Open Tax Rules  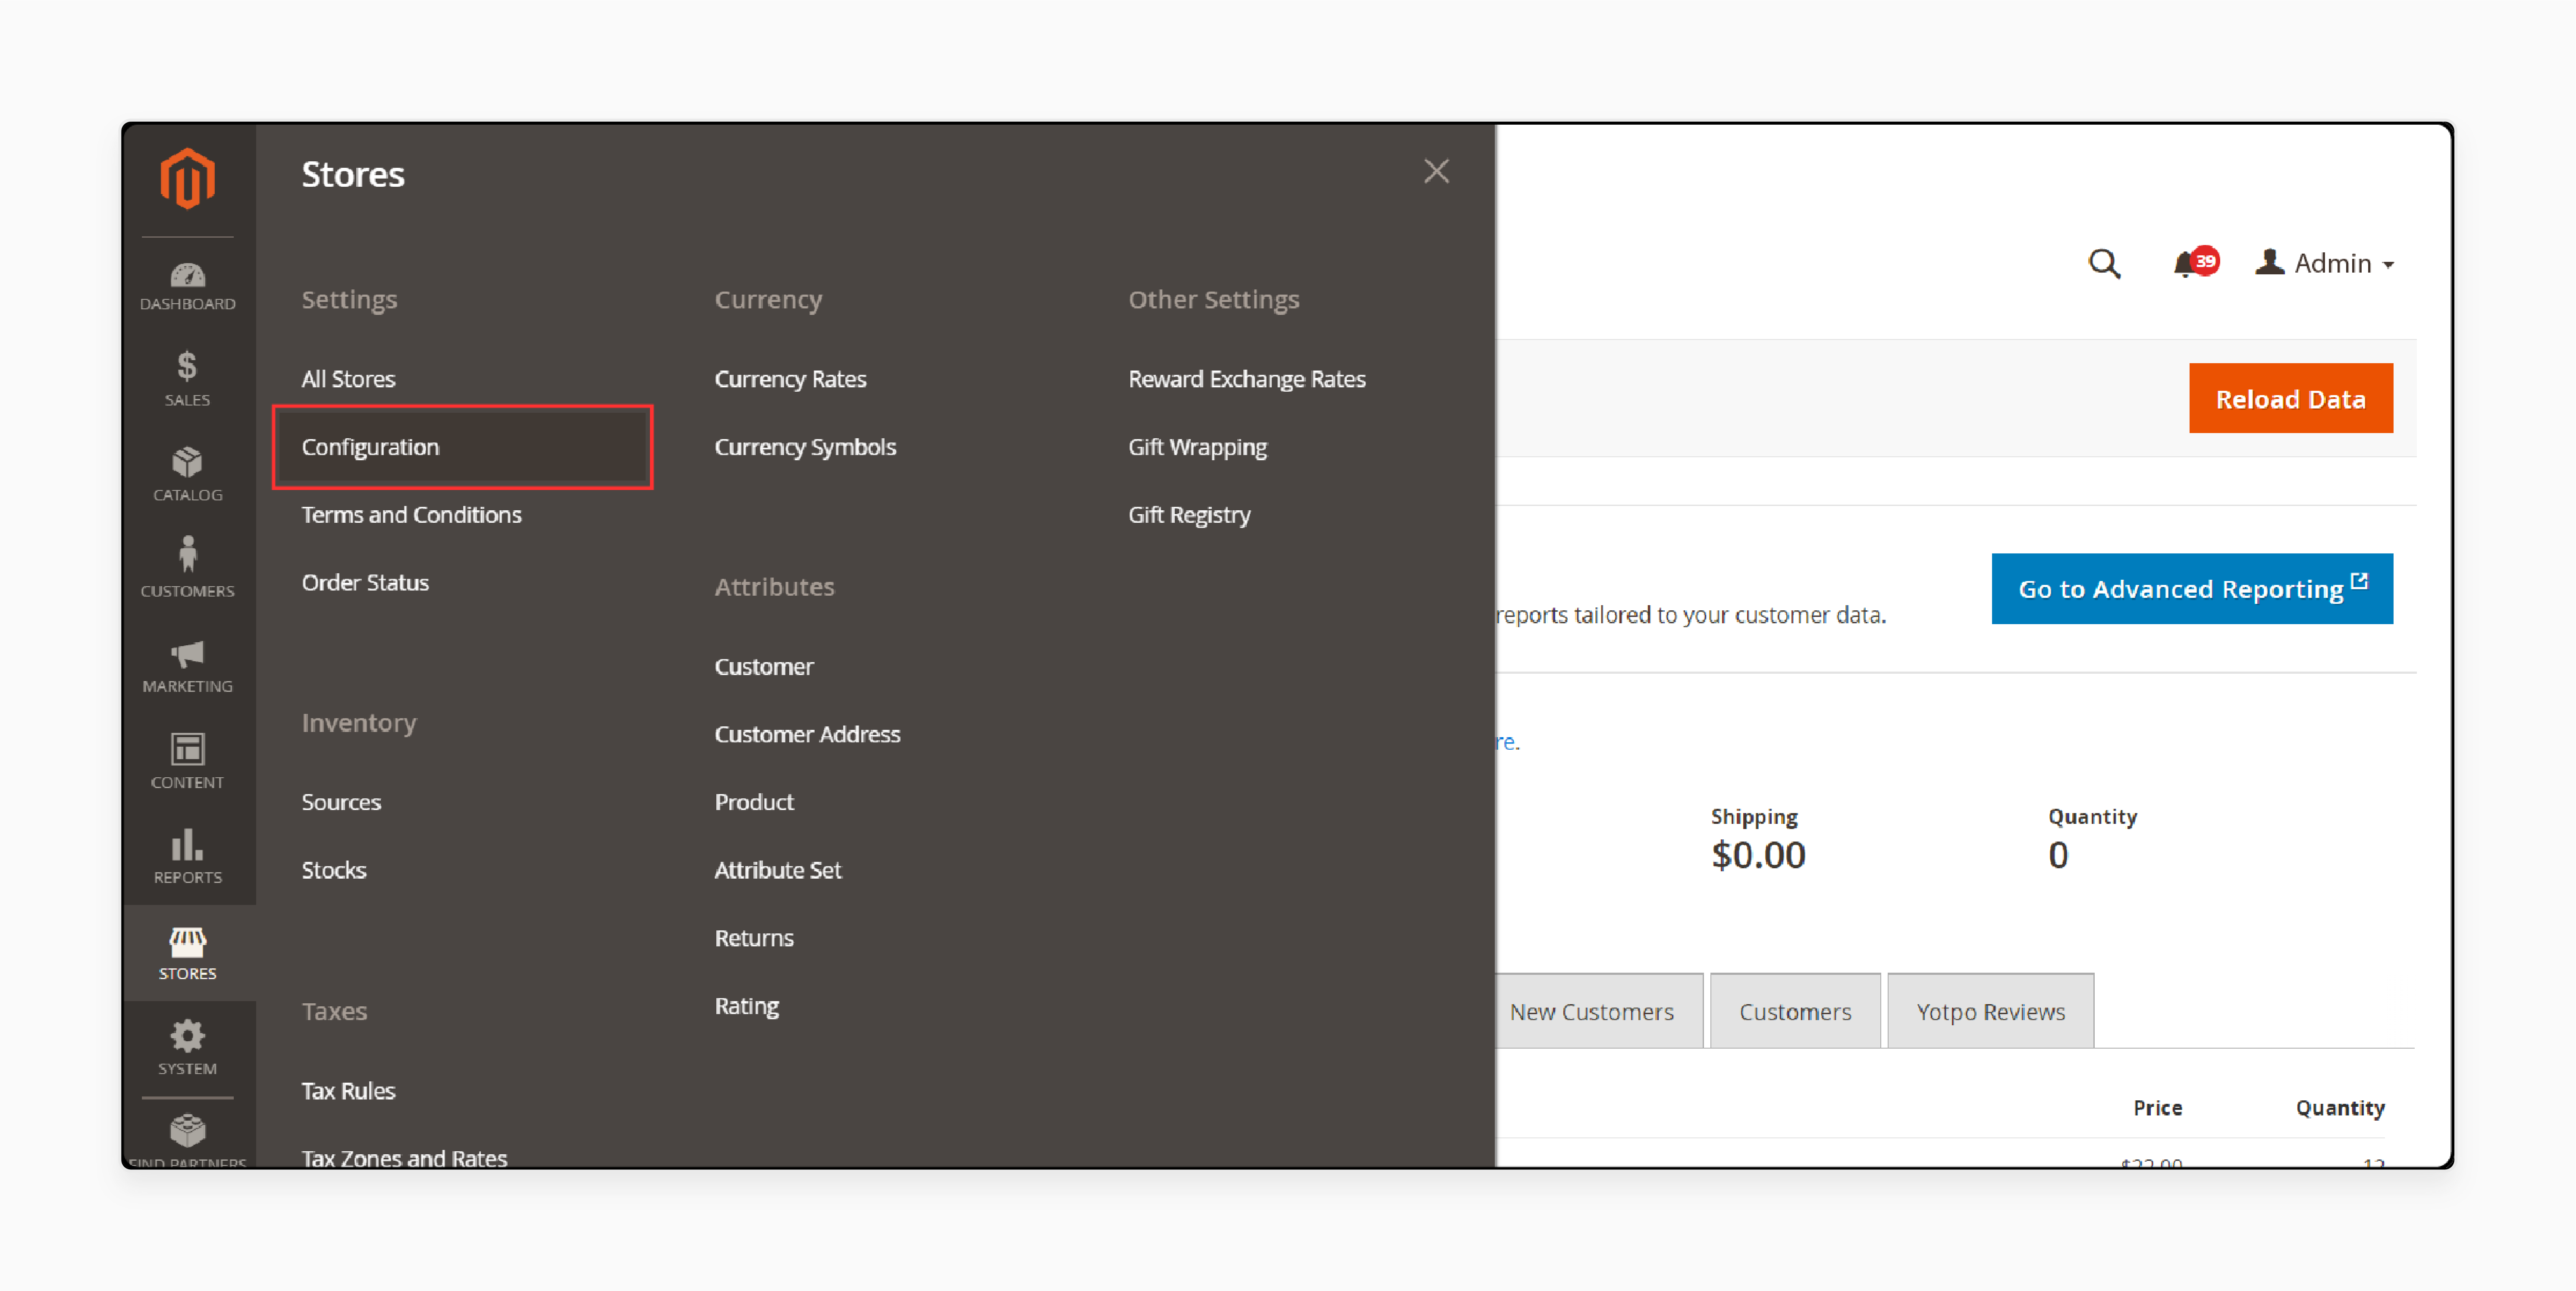[x=348, y=1091]
